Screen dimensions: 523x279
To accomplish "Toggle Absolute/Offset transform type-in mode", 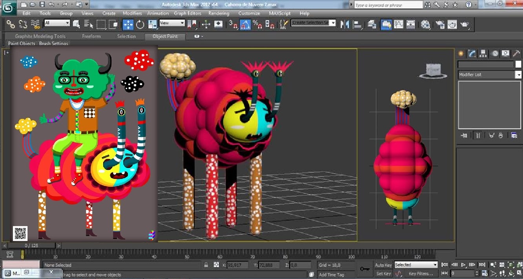I will click(216, 265).
